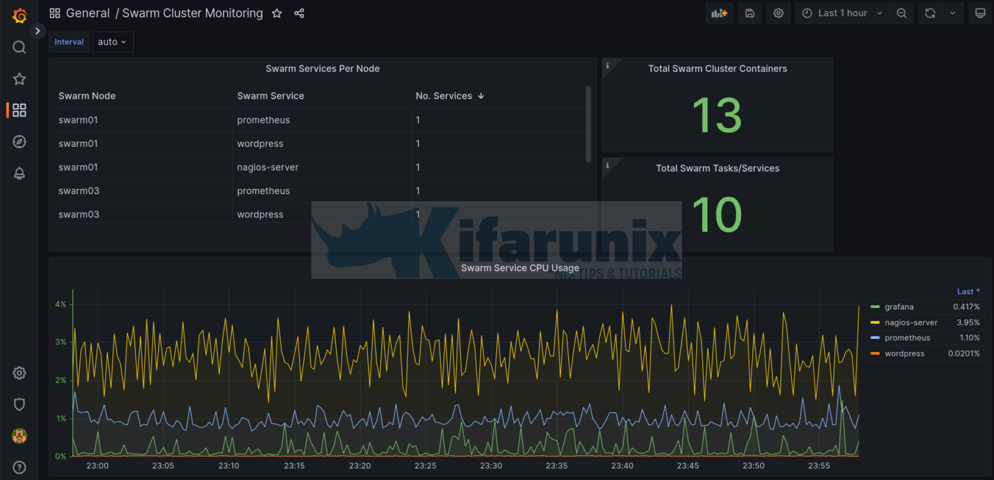This screenshot has width=994, height=480.
Task: Open the refresh interval dropdown arrow
Action: [x=953, y=13]
